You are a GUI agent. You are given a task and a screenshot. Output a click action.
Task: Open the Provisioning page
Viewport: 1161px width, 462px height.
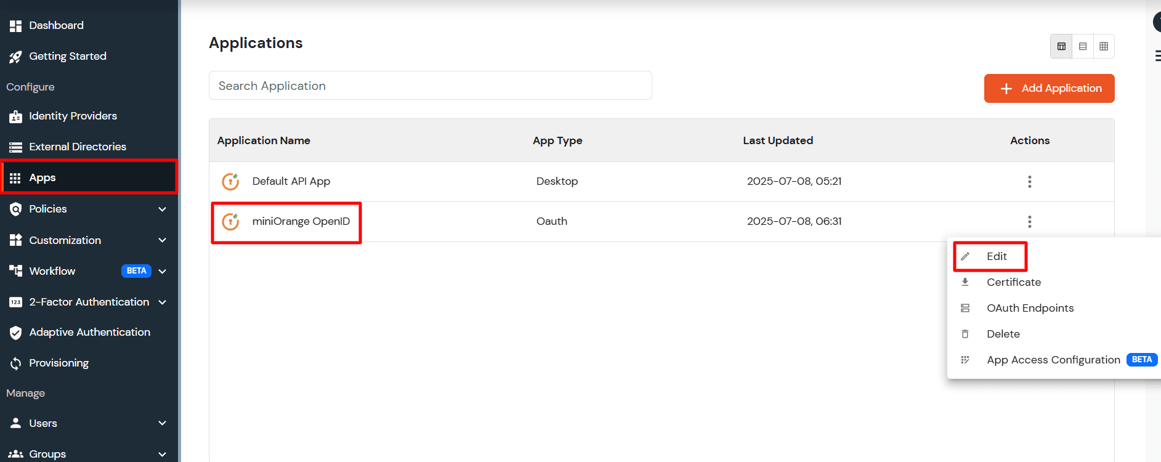pos(59,363)
